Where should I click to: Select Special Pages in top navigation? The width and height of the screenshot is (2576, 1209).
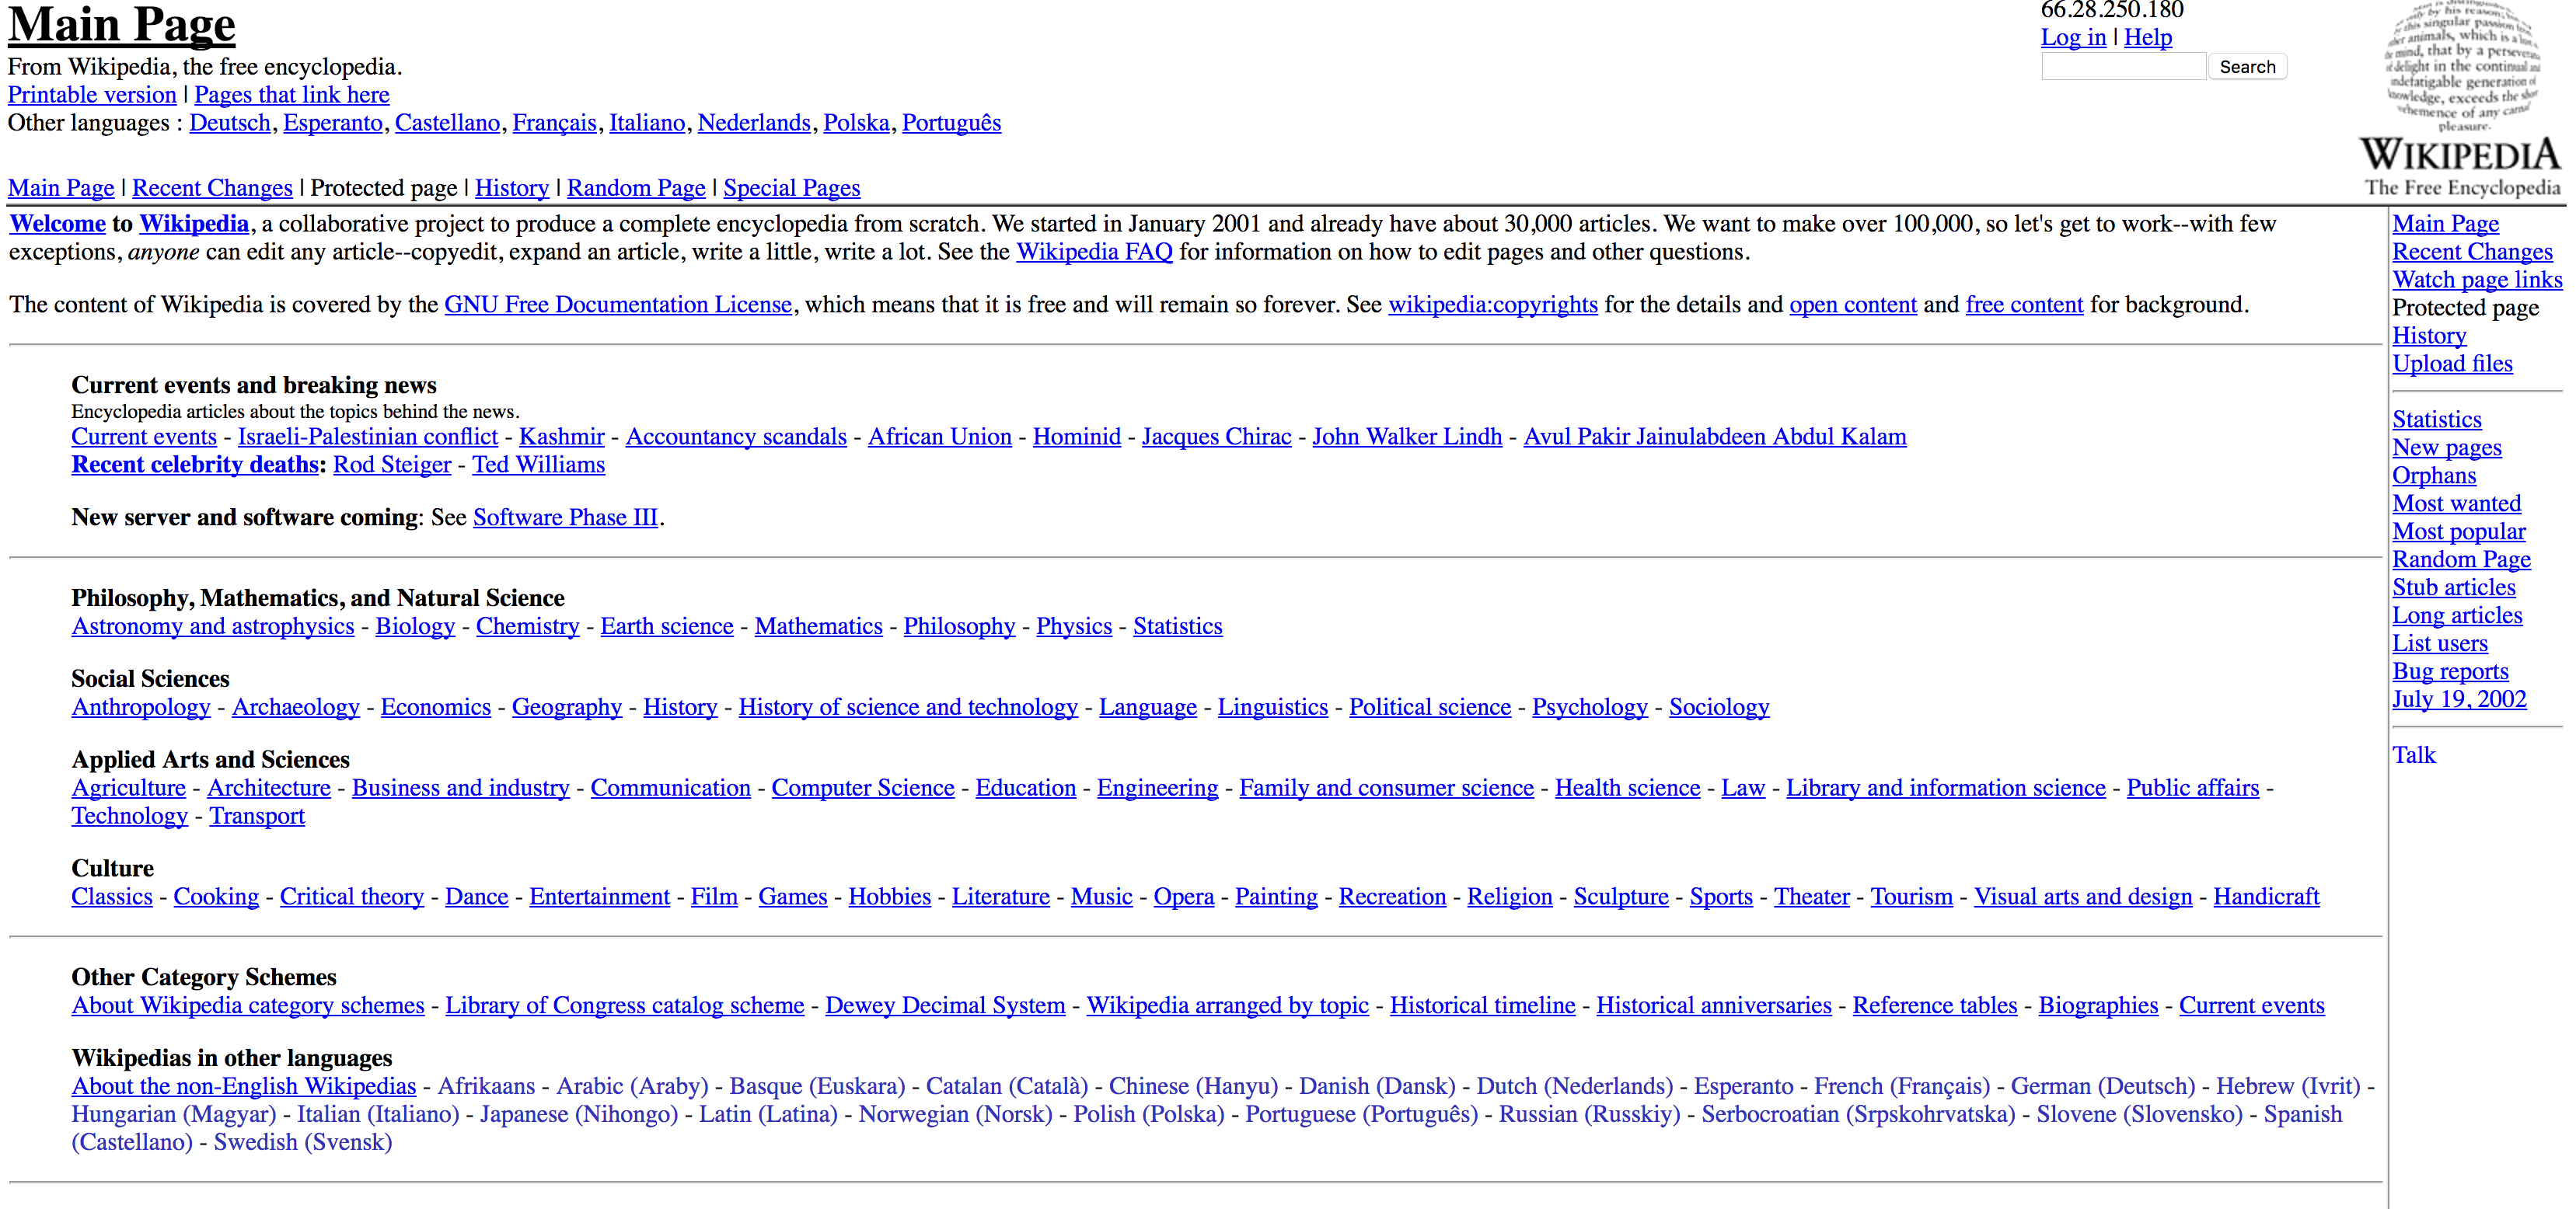click(791, 188)
